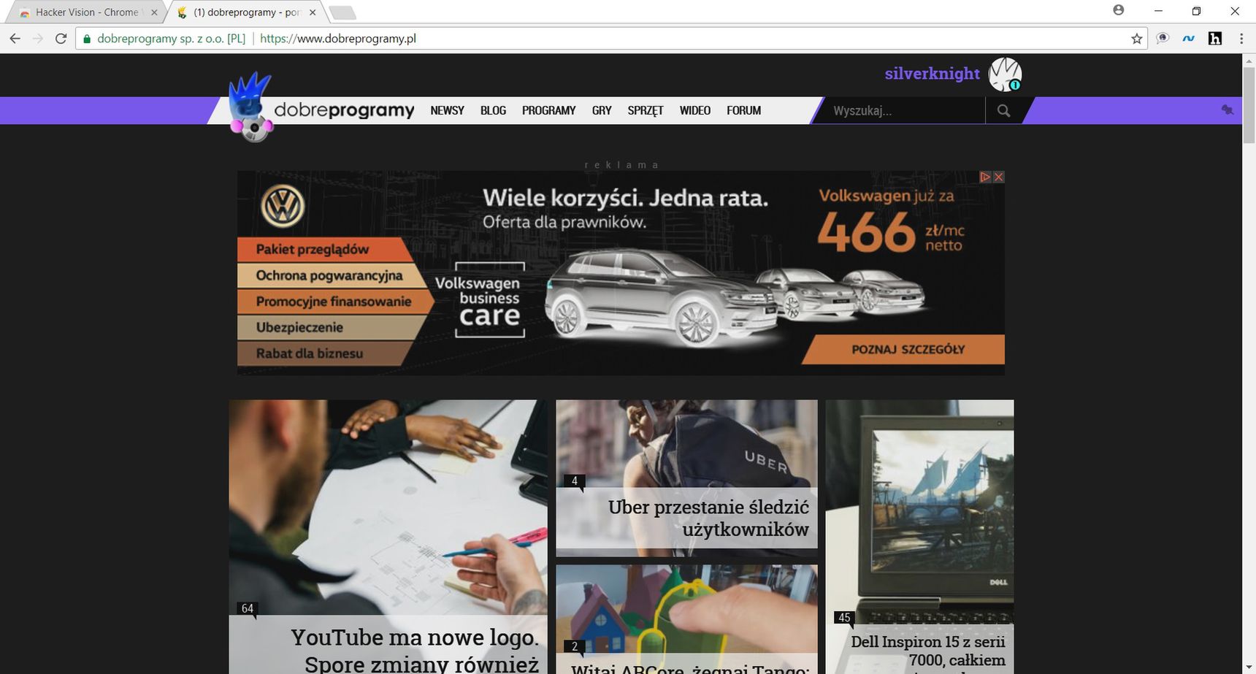Click the scrollbar down arrow
This screenshot has height=674, width=1256.
tap(1249, 667)
